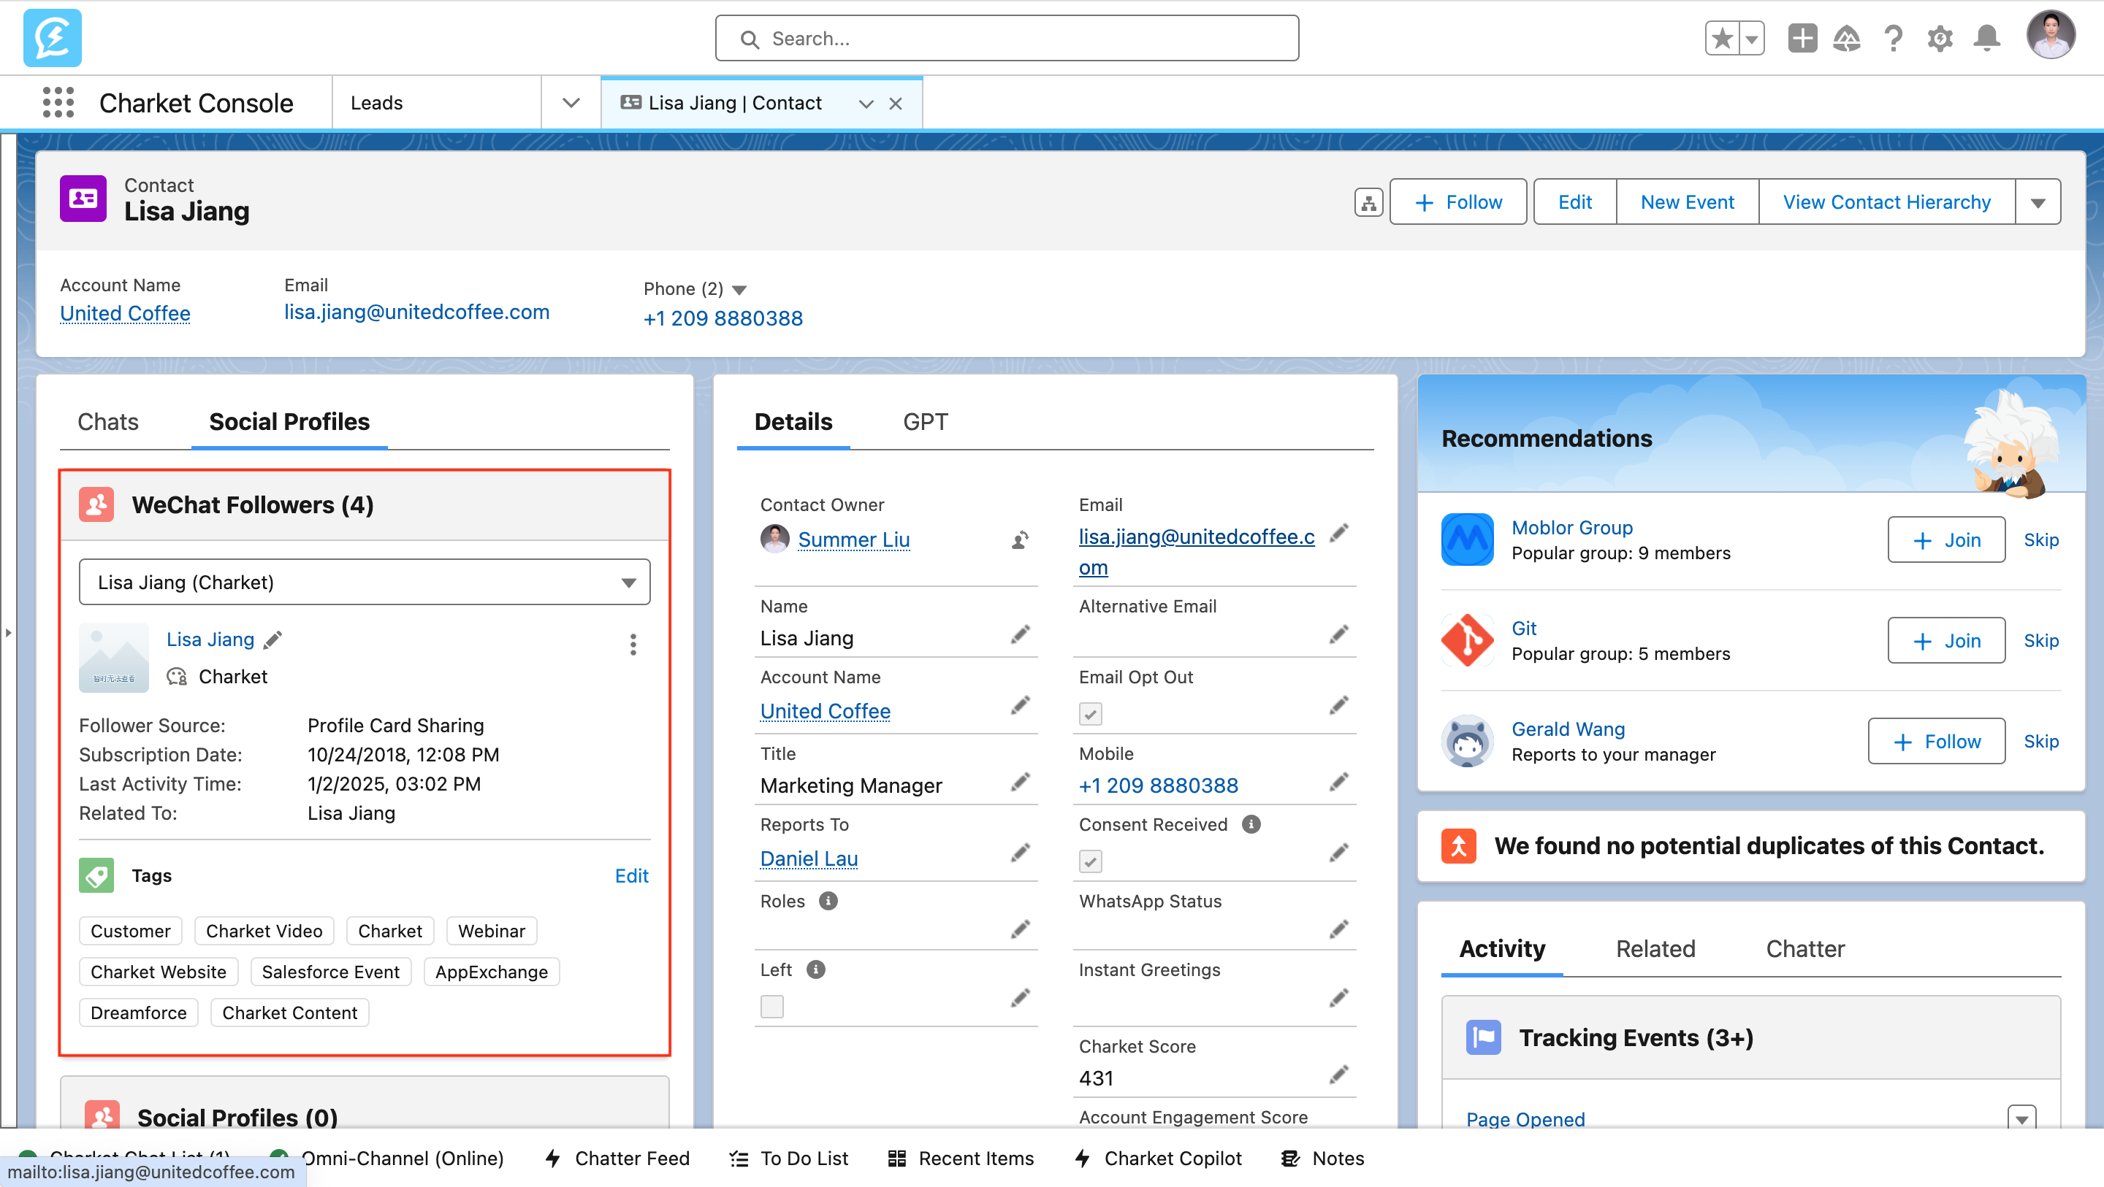Screen dimensions: 2104x1187
Task: Click the Roles info icon
Action: tap(828, 902)
